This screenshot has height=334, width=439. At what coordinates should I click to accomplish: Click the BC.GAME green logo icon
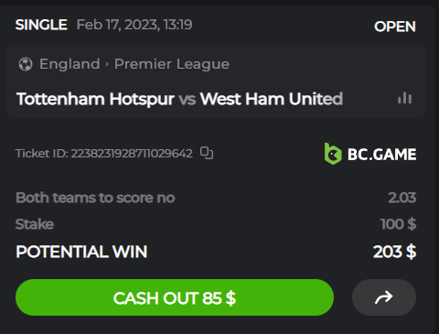coord(333,154)
